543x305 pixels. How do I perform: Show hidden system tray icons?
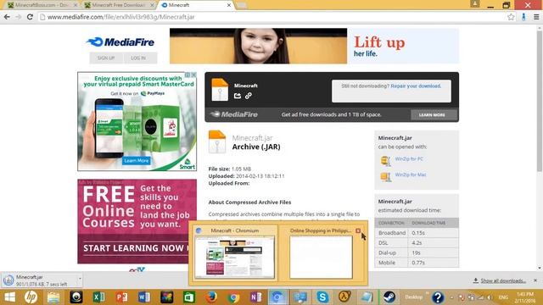pyautogui.click(x=451, y=297)
